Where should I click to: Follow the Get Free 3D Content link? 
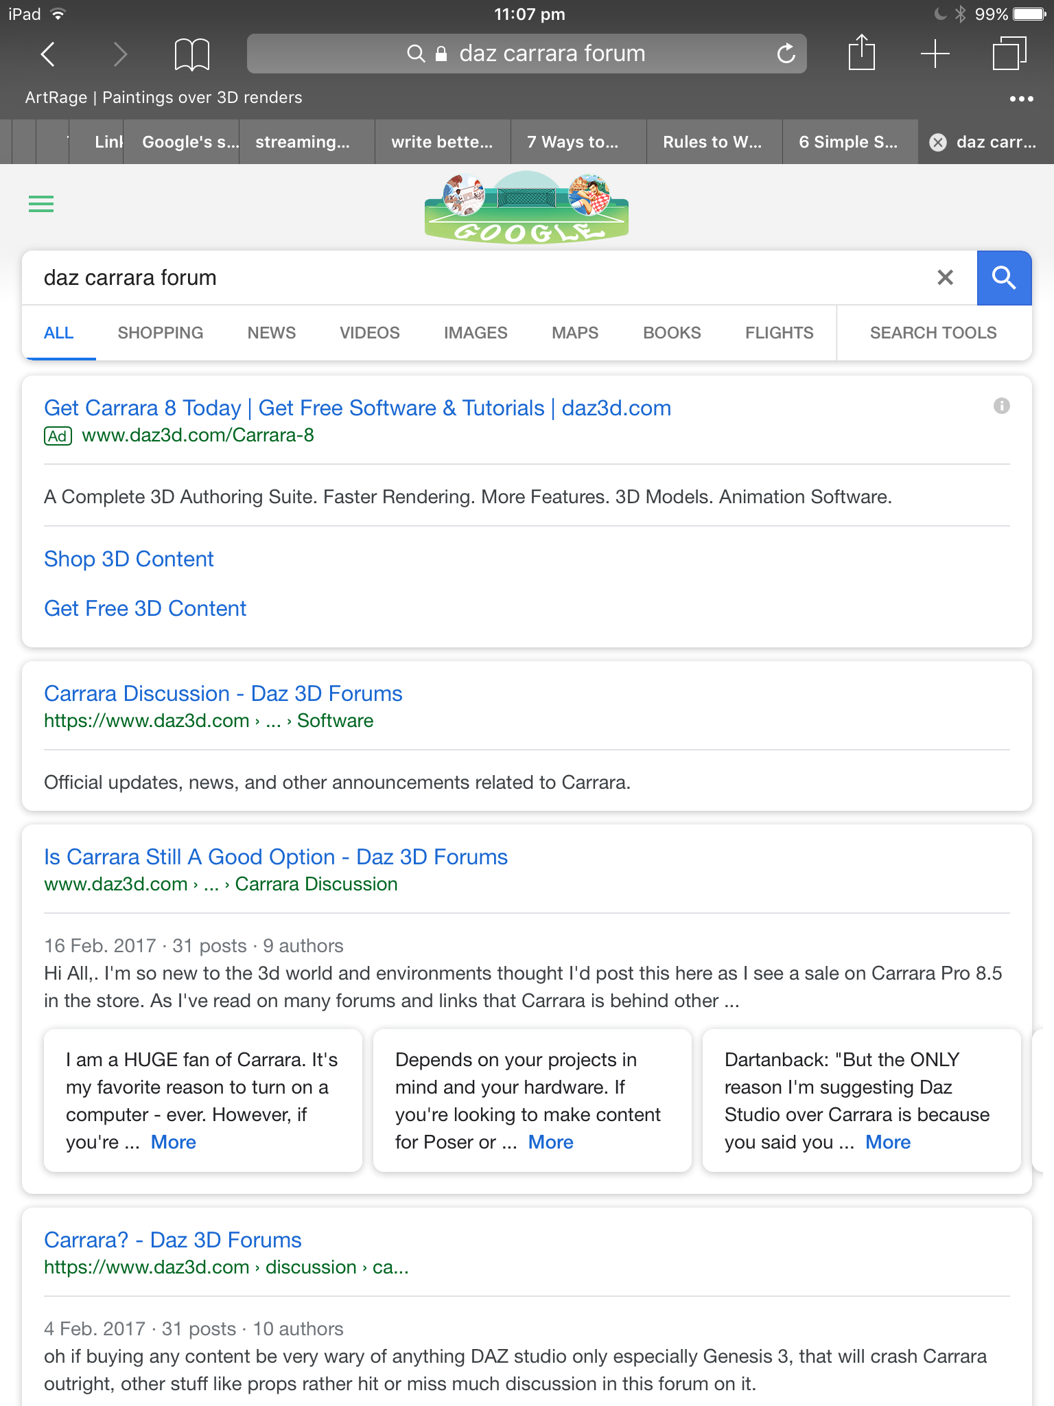point(145,609)
